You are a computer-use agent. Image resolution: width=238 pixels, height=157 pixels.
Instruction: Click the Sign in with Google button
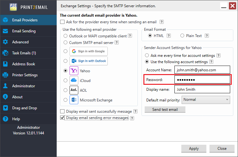[89, 51]
